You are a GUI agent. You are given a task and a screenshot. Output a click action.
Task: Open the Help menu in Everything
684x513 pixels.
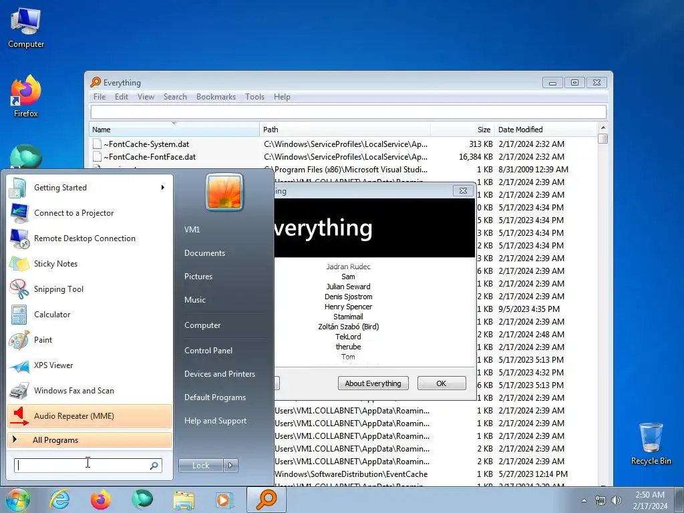(x=282, y=97)
